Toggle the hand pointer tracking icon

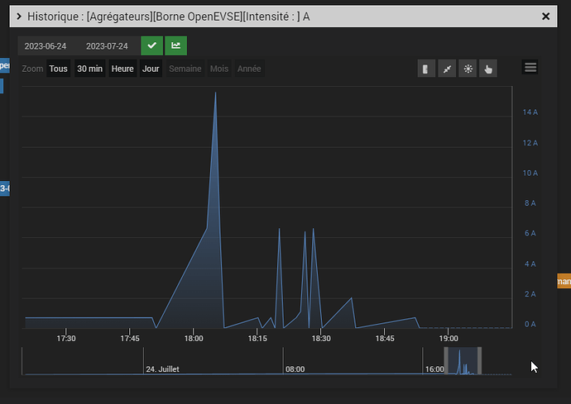pyautogui.click(x=488, y=69)
